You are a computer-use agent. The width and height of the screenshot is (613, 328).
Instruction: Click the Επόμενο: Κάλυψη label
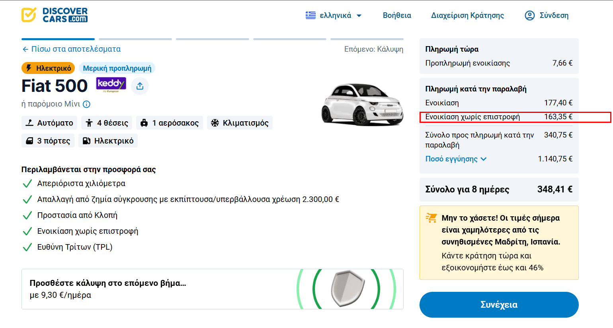[374, 49]
